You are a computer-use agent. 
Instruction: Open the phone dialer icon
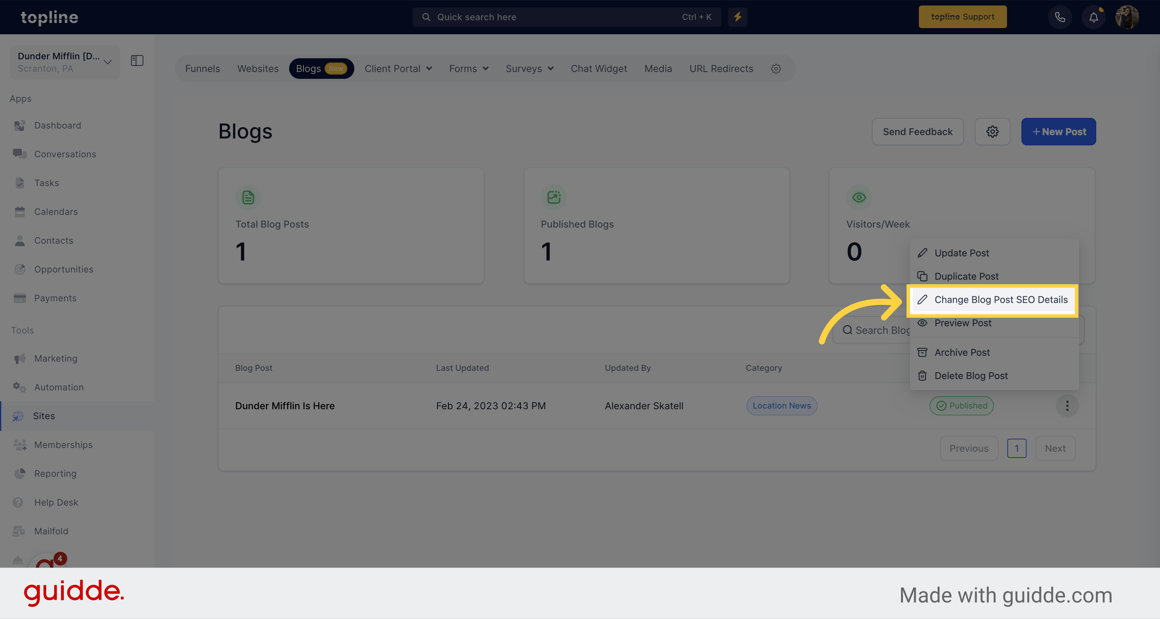click(x=1060, y=17)
